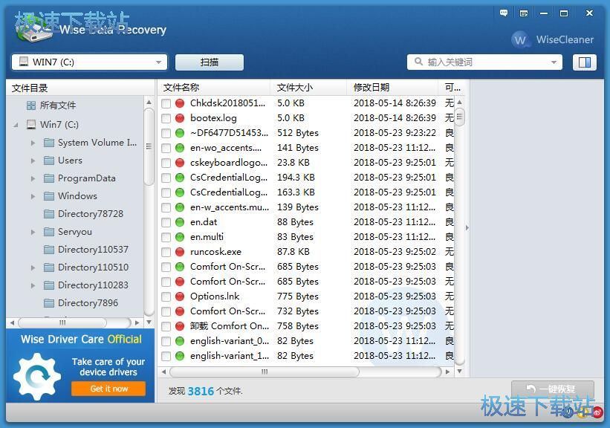Expand the System Volume I... folder
Image resolution: width=610 pixels, height=428 pixels.
pyautogui.click(x=33, y=143)
